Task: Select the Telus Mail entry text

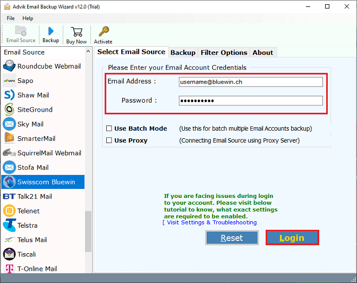Action: tap(32, 240)
